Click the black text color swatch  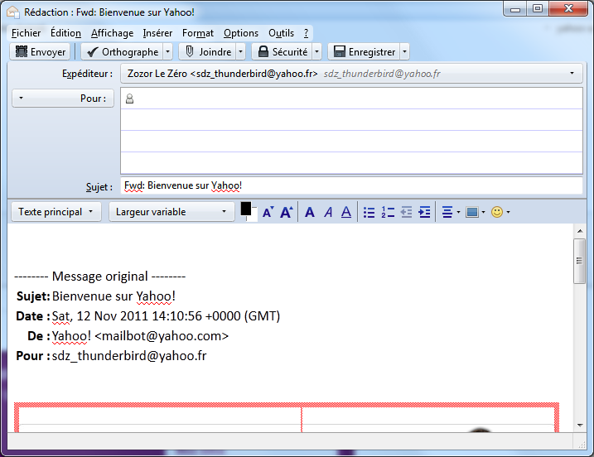(x=245, y=209)
